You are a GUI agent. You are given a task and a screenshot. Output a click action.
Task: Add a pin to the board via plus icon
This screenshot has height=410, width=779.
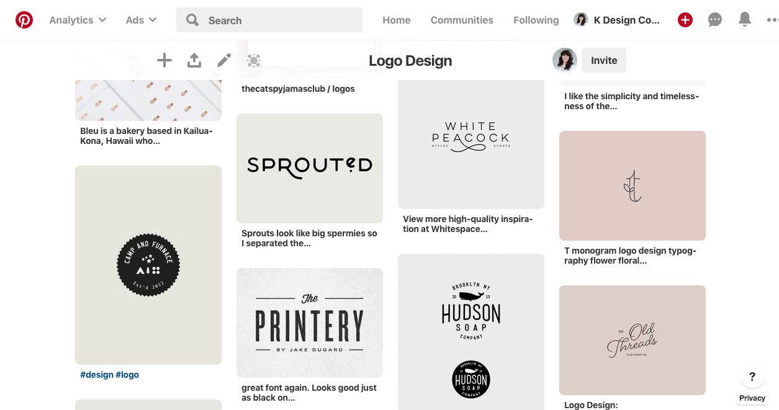pyautogui.click(x=164, y=60)
